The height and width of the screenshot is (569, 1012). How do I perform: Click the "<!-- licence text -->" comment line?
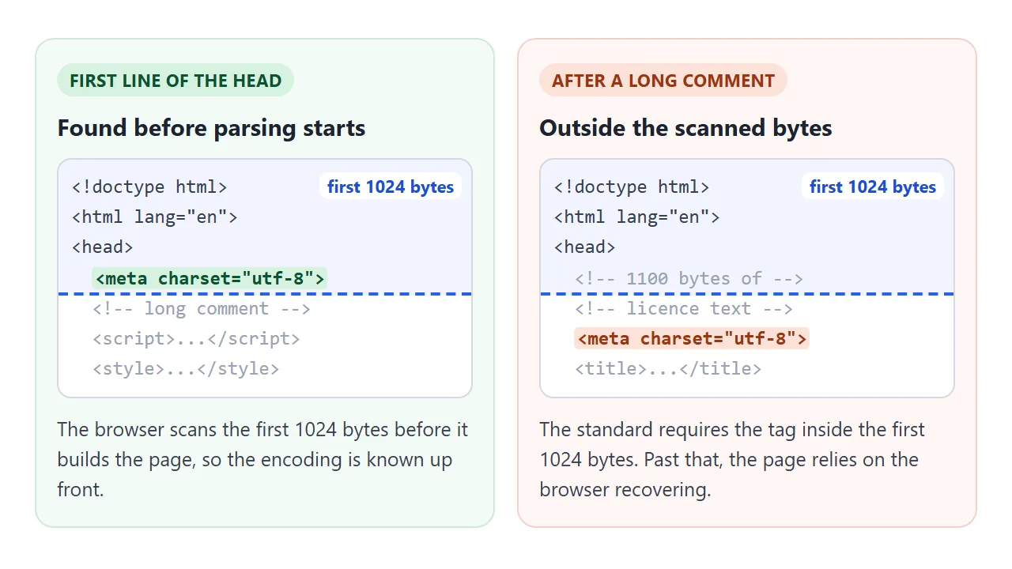tap(684, 309)
